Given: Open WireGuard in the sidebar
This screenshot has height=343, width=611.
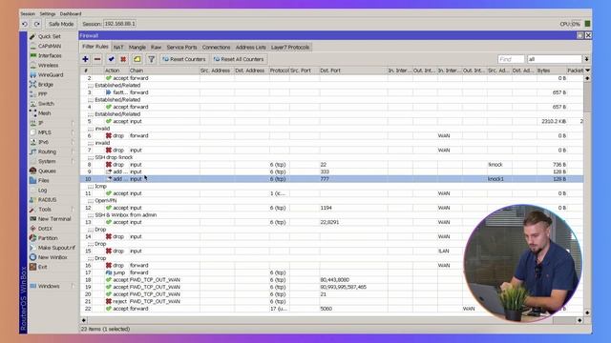Looking at the screenshot, I should pyautogui.click(x=51, y=74).
